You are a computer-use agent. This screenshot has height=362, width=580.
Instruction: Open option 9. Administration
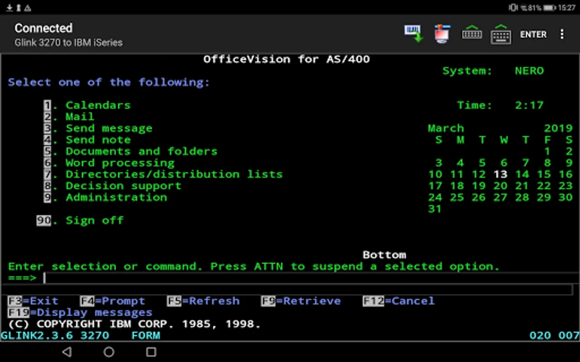coord(105,197)
